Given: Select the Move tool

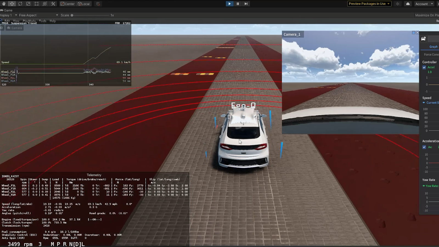Looking at the screenshot, I should (x=12, y=4).
